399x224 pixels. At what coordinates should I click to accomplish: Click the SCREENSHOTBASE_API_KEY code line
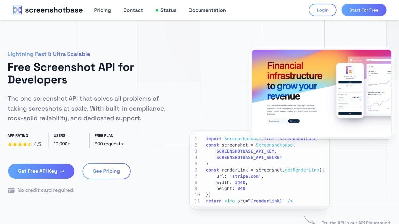point(246,151)
